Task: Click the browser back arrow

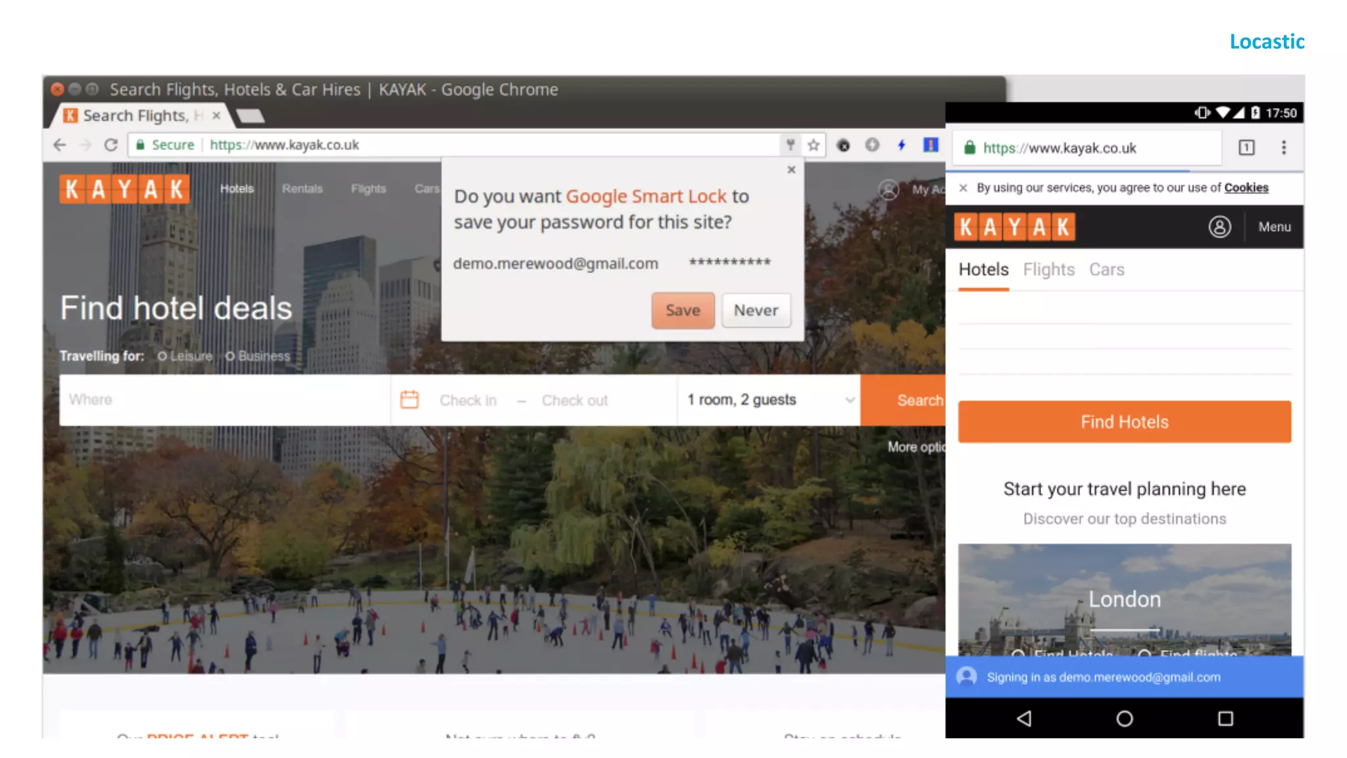Action: point(60,145)
